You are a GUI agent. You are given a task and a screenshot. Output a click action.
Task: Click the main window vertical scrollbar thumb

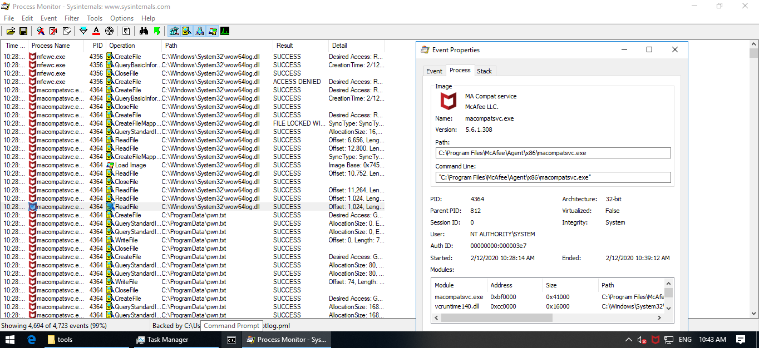click(754, 53)
